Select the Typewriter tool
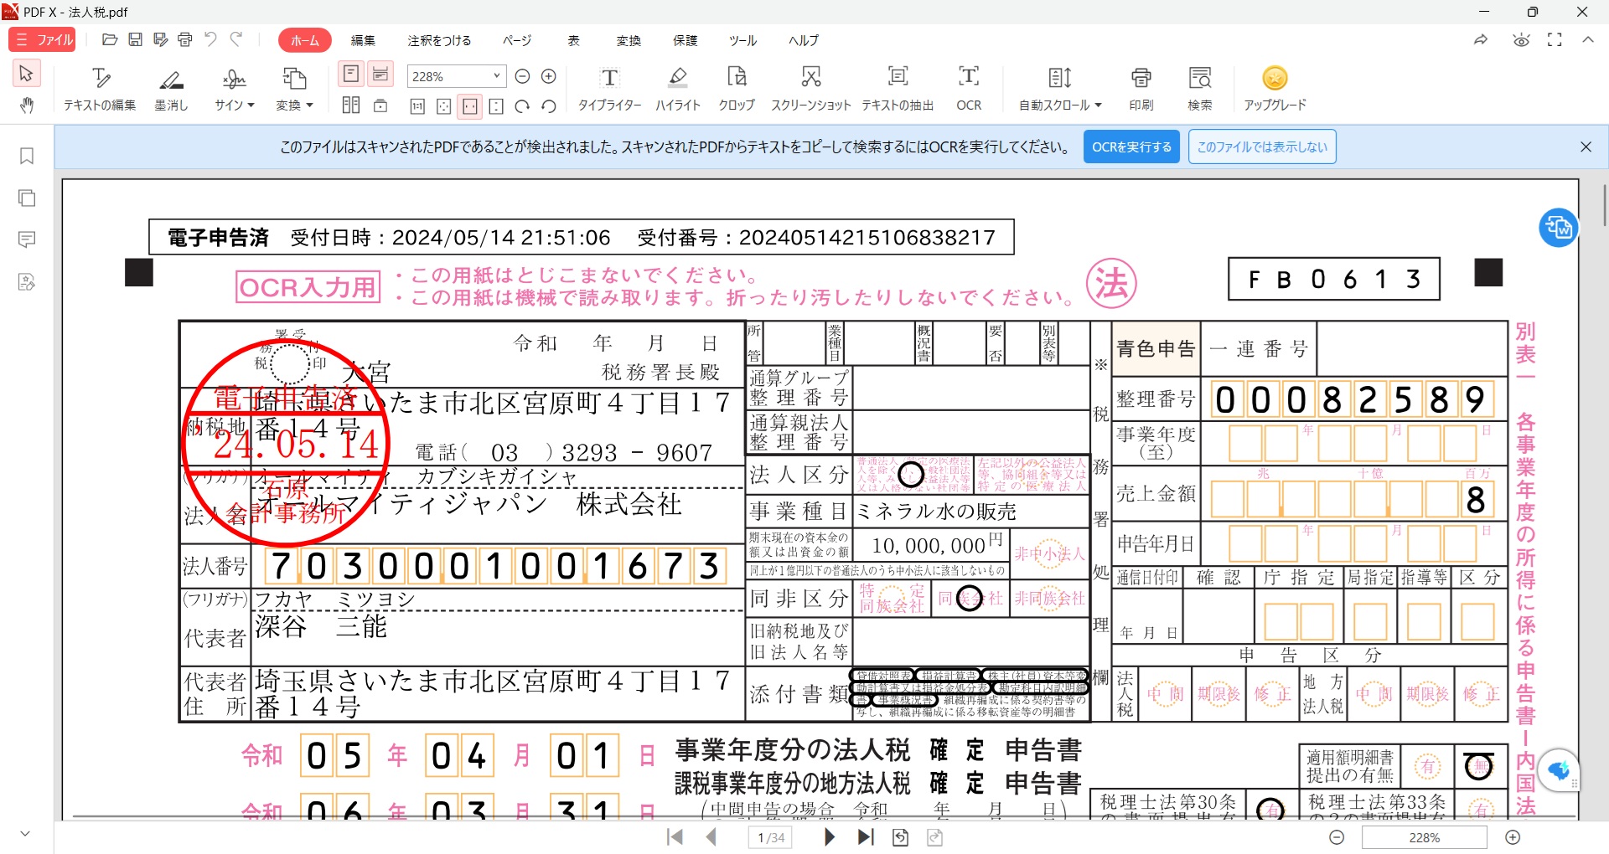The height and width of the screenshot is (854, 1609). (x=609, y=87)
